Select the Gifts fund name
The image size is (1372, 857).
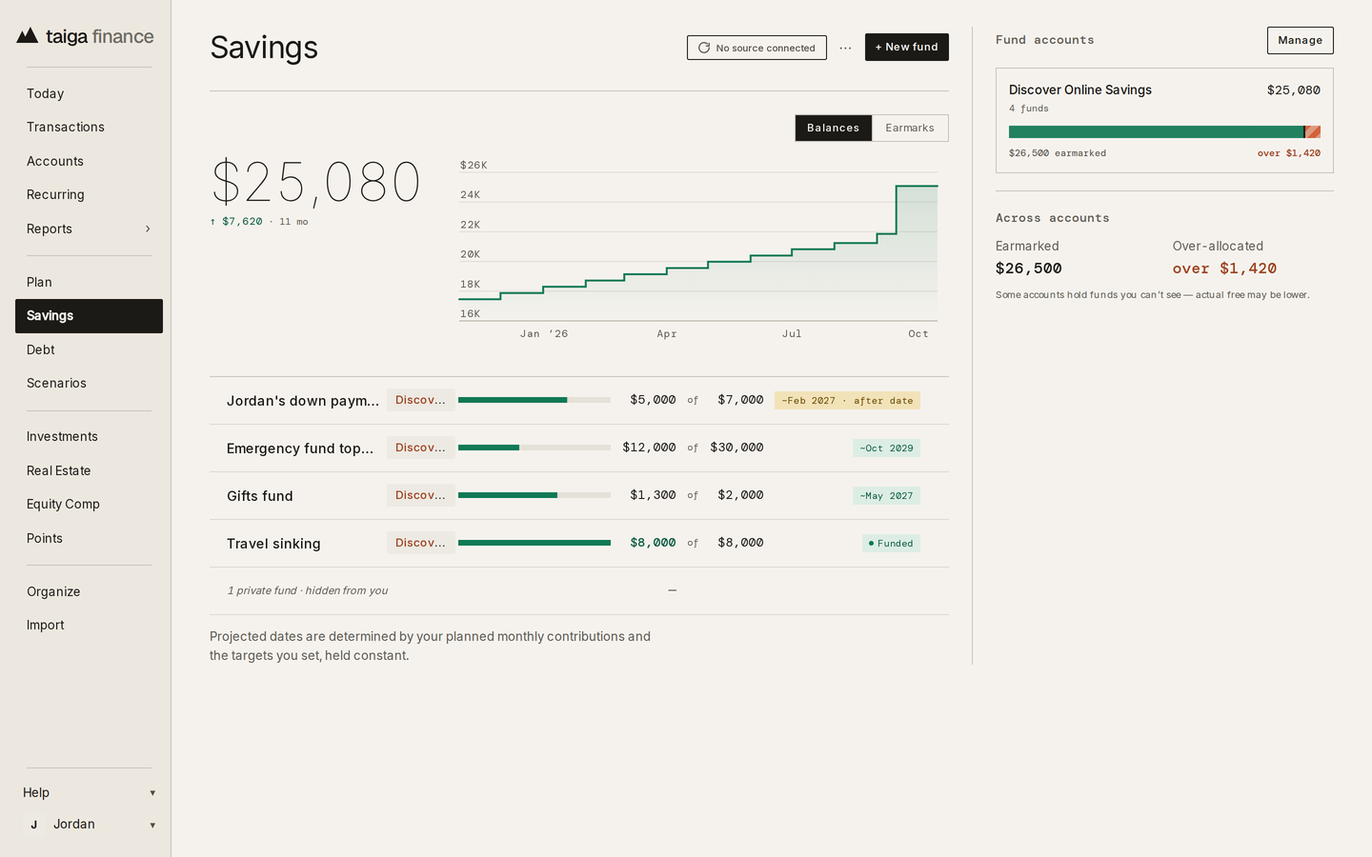[x=260, y=496]
